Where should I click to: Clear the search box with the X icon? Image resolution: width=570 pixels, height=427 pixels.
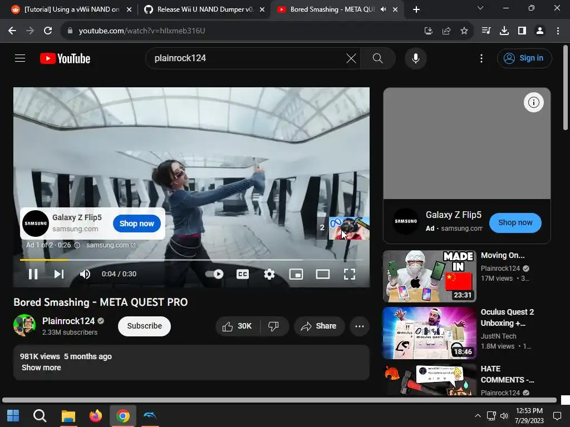(351, 58)
